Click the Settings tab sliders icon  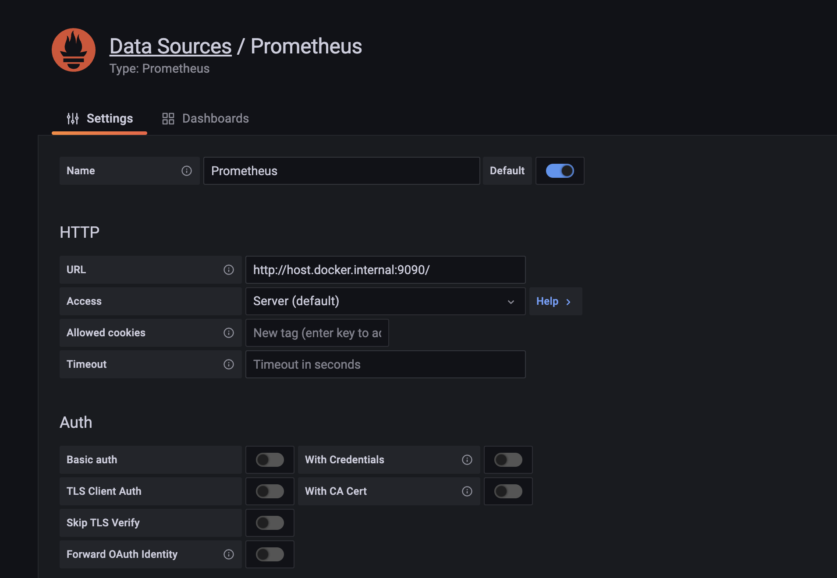(x=73, y=119)
